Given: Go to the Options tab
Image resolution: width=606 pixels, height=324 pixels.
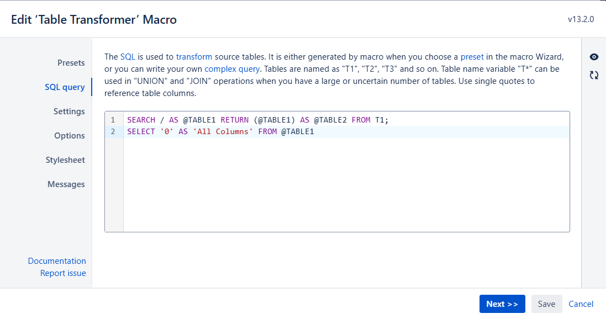Looking at the screenshot, I should tap(69, 136).
